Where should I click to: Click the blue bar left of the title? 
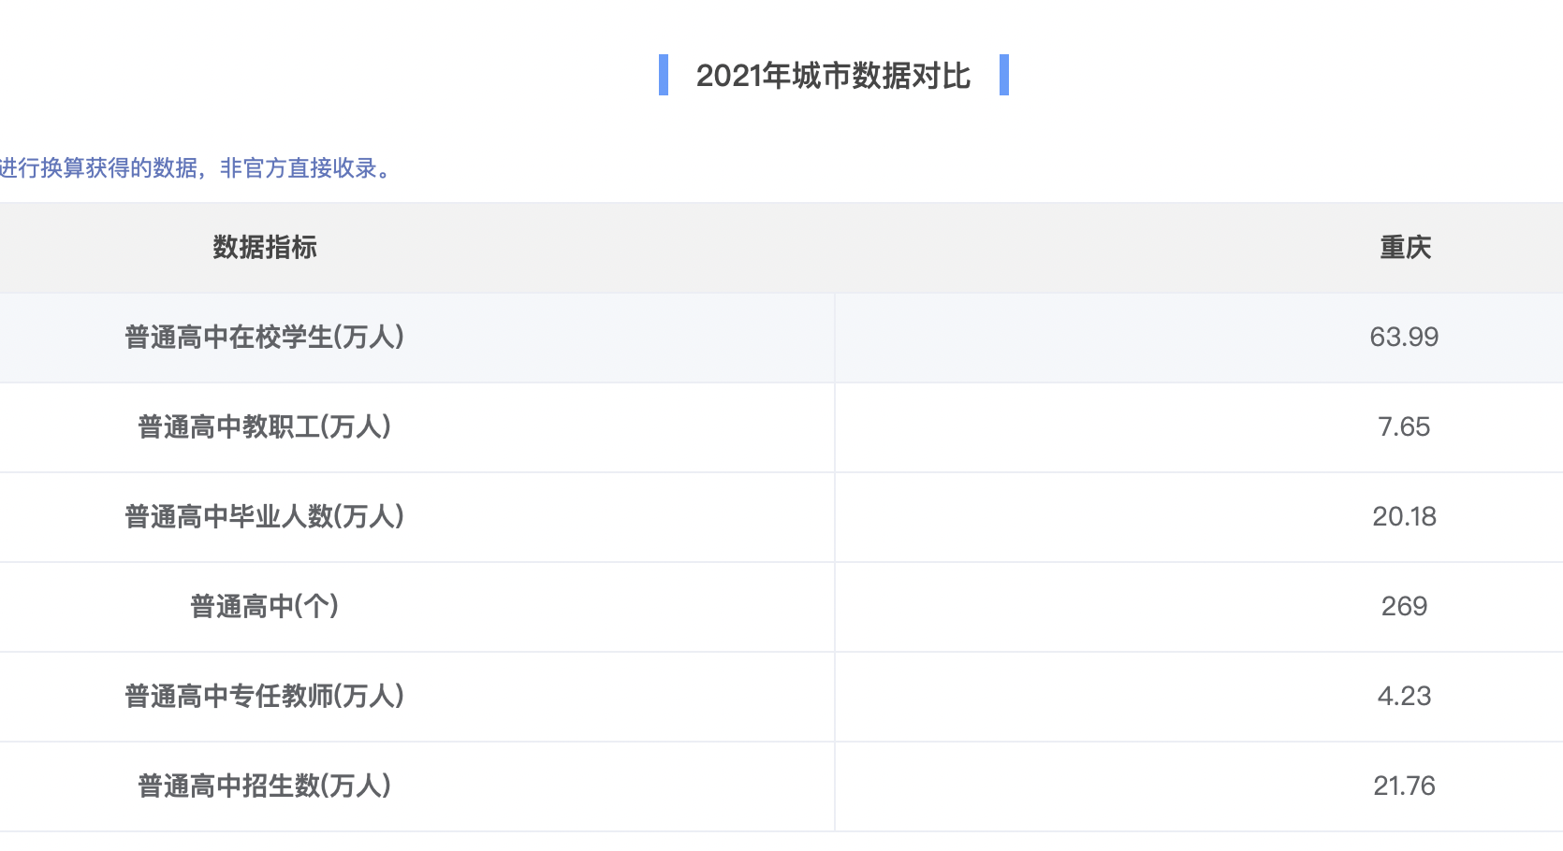tap(664, 75)
